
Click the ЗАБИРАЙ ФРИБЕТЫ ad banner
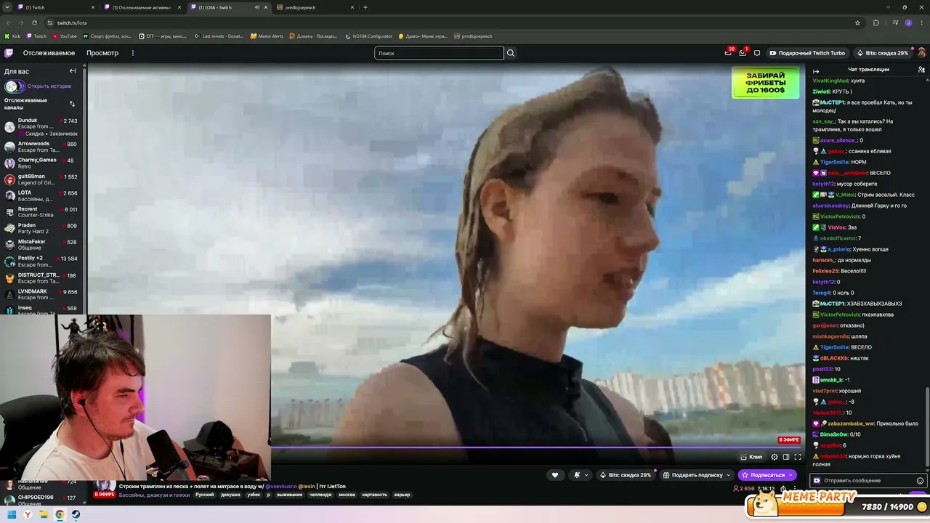pyautogui.click(x=765, y=82)
